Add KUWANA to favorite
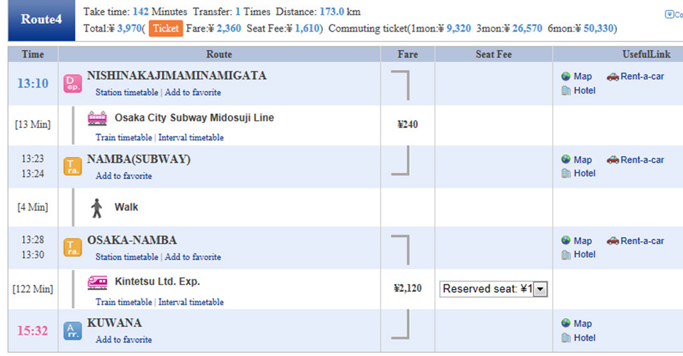 point(124,340)
